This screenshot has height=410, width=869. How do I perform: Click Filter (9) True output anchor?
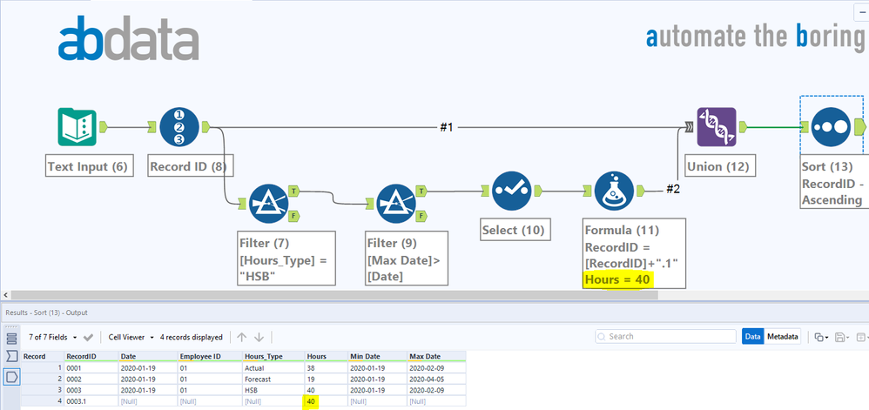pyautogui.click(x=422, y=192)
